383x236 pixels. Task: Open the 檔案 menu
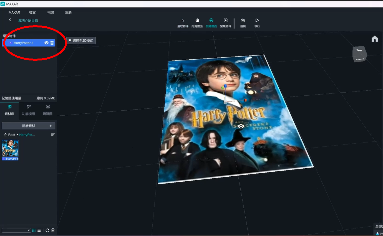pos(32,12)
